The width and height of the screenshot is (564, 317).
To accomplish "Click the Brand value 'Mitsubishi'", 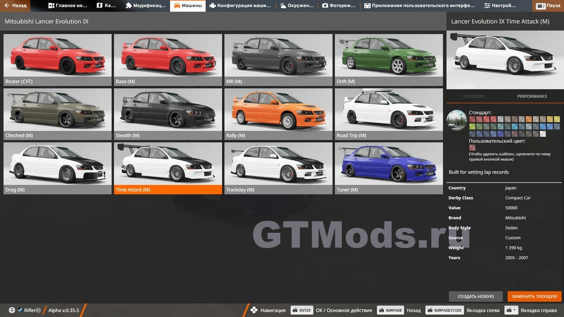I will coord(515,218).
